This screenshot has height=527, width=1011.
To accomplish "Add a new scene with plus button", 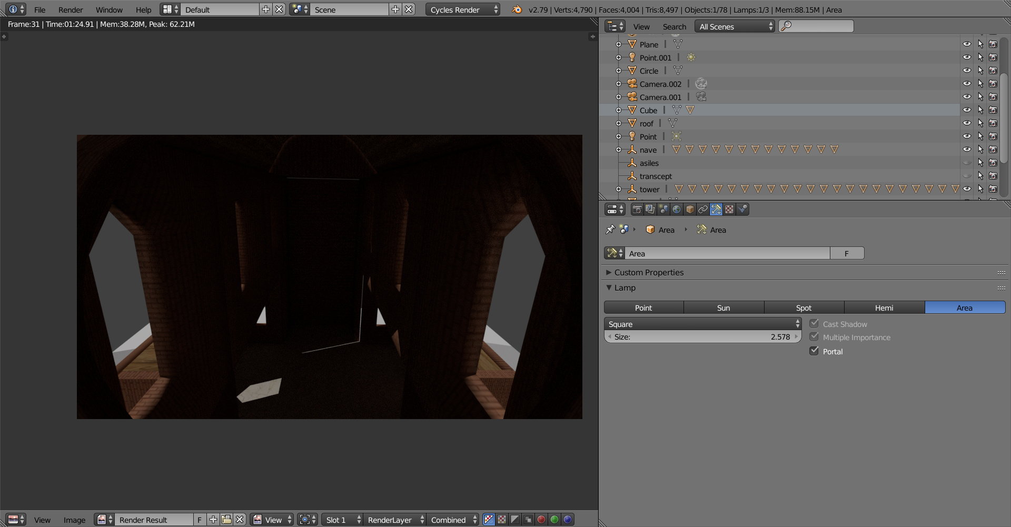I will click(x=395, y=9).
